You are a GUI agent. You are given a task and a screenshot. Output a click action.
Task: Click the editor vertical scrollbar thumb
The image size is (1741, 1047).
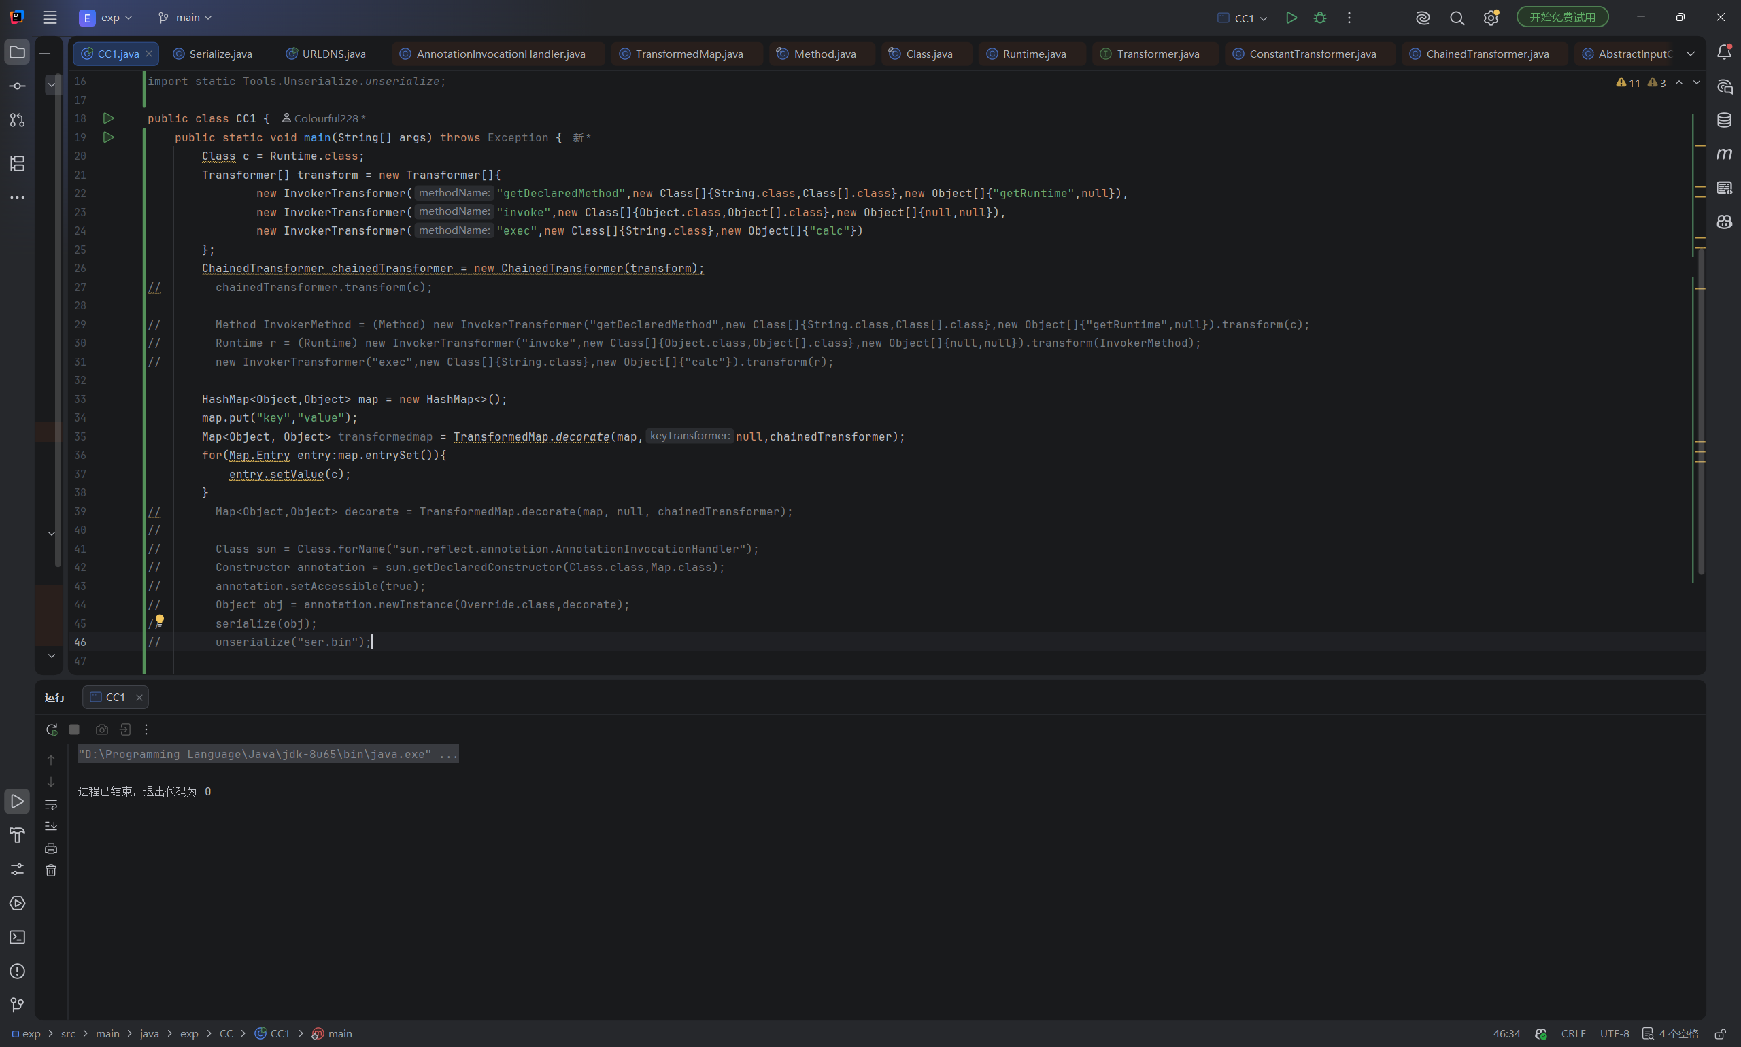[x=1701, y=411]
